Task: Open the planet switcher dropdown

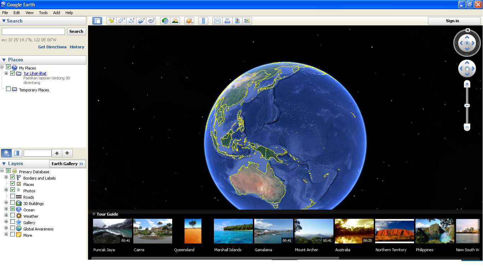Action: click(x=189, y=21)
